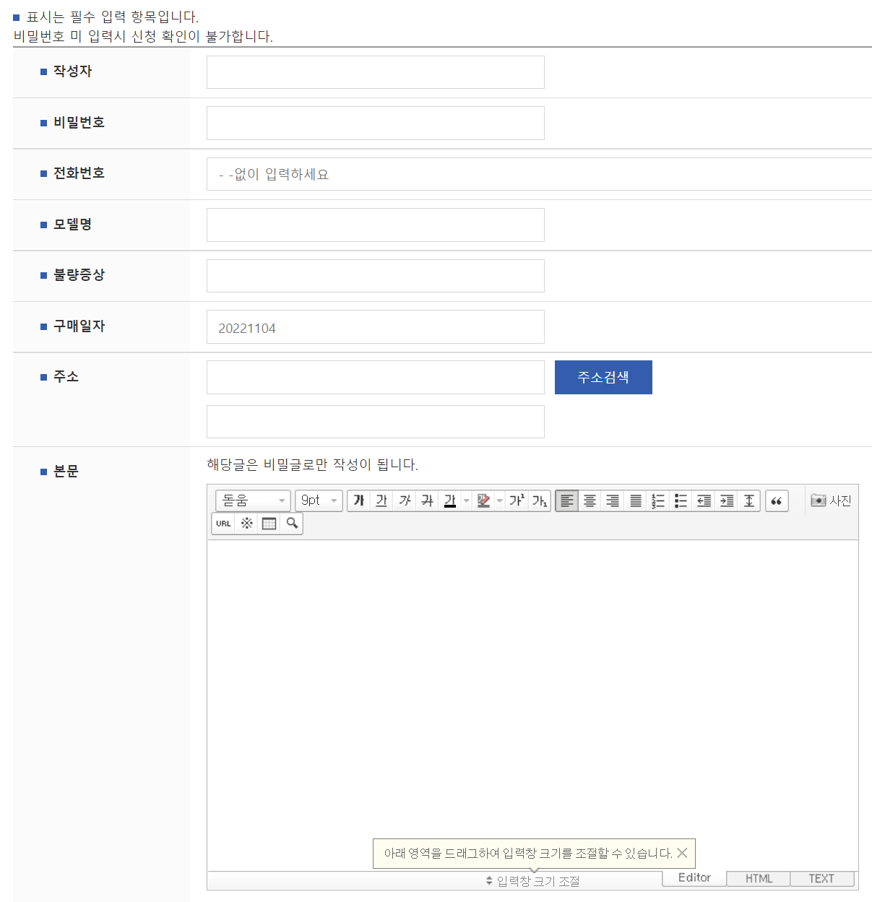Switch to the TEXT tab
The height and width of the screenshot is (902, 872).
click(821, 879)
